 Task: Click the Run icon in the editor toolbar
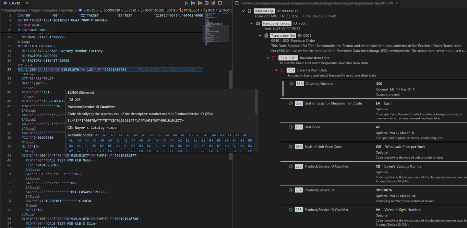[x=186, y=3]
